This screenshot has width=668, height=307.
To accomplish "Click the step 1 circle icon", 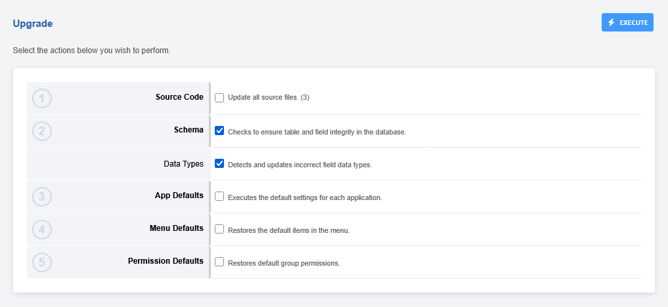I will 42,98.
